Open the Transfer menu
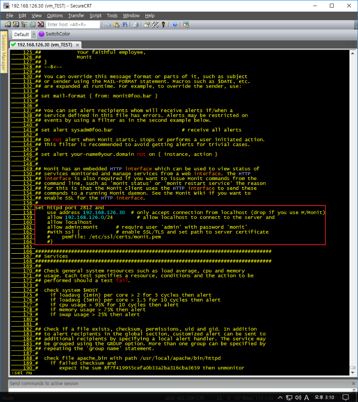 [x=76, y=16]
